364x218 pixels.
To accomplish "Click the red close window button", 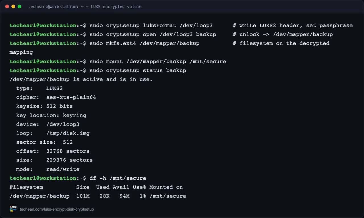I will (x=7, y=6).
